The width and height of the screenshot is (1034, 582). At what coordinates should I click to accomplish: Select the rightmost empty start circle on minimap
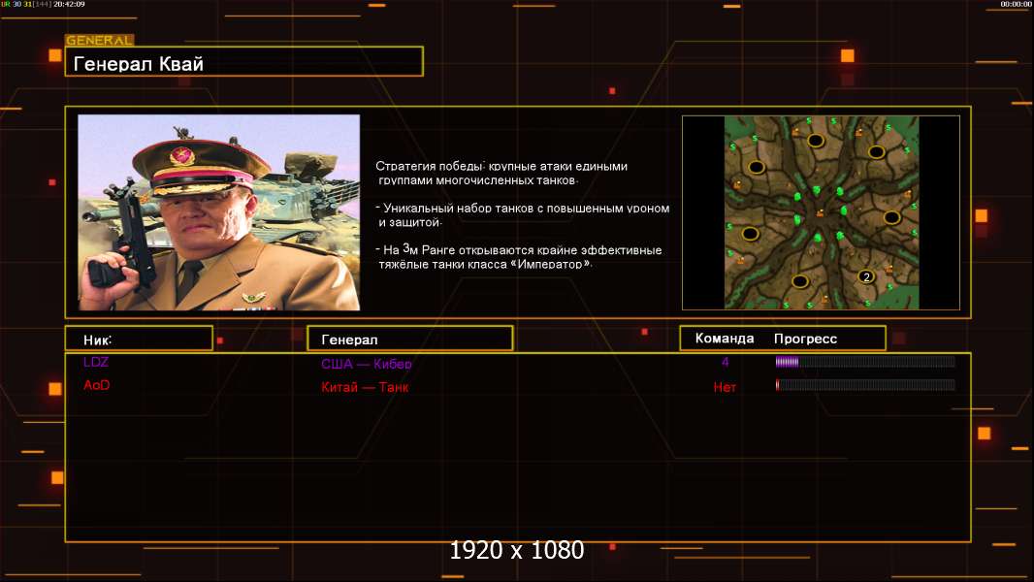pyautogui.click(x=891, y=216)
